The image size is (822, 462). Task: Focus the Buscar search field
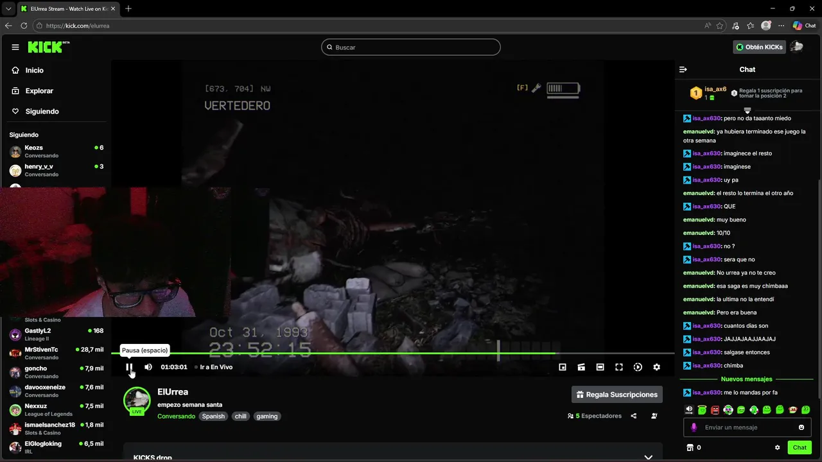click(x=411, y=47)
